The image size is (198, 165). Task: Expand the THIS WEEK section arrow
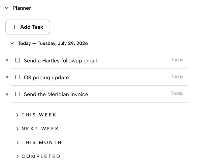pos(18,115)
